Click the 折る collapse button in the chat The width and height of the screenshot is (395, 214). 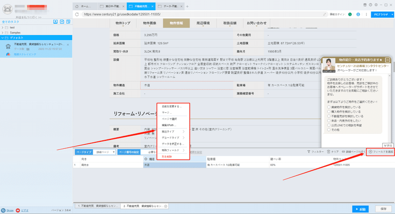pyautogui.click(x=388, y=146)
